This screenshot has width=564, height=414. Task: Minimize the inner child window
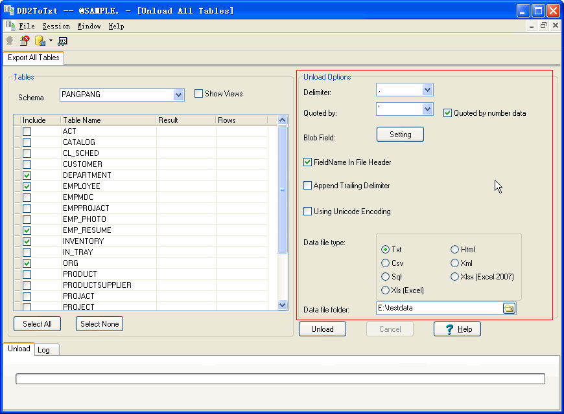click(532, 25)
